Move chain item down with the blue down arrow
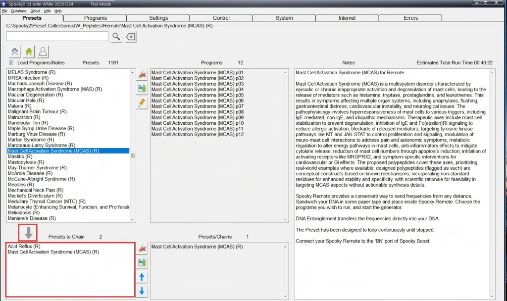507x301 pixels. [x=142, y=291]
